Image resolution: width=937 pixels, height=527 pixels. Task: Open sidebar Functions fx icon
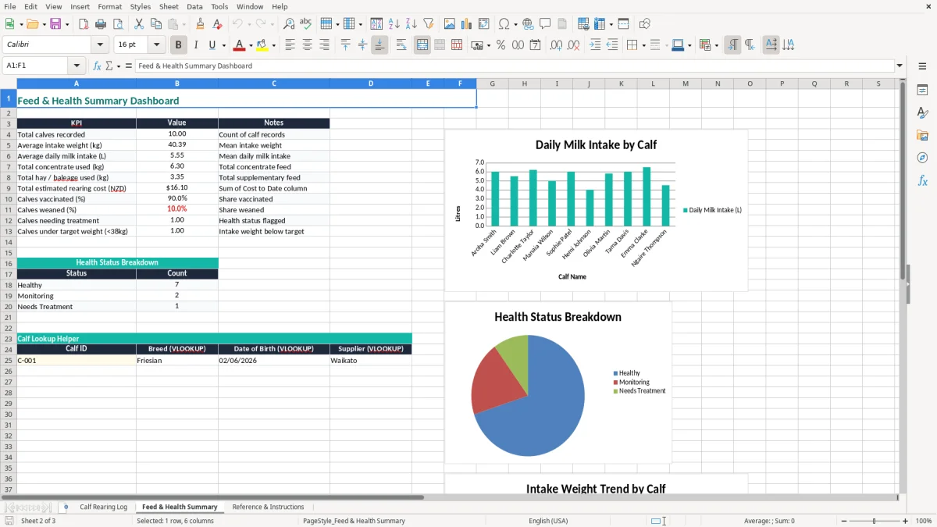pyautogui.click(x=922, y=180)
